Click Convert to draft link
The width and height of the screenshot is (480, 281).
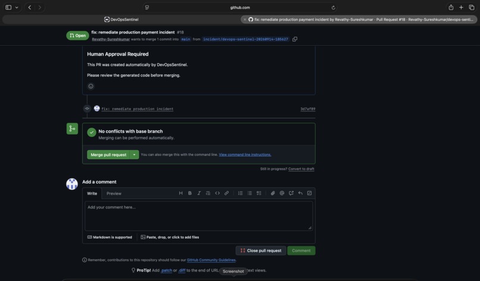click(301, 169)
